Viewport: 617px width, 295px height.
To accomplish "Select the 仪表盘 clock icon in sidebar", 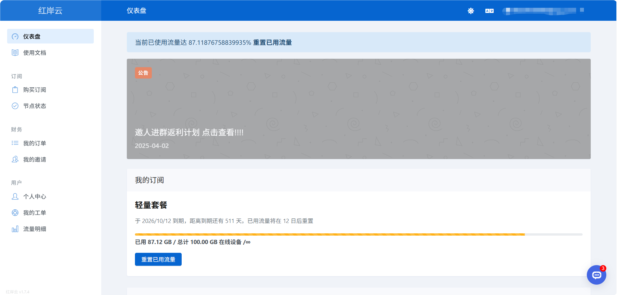I will [15, 36].
